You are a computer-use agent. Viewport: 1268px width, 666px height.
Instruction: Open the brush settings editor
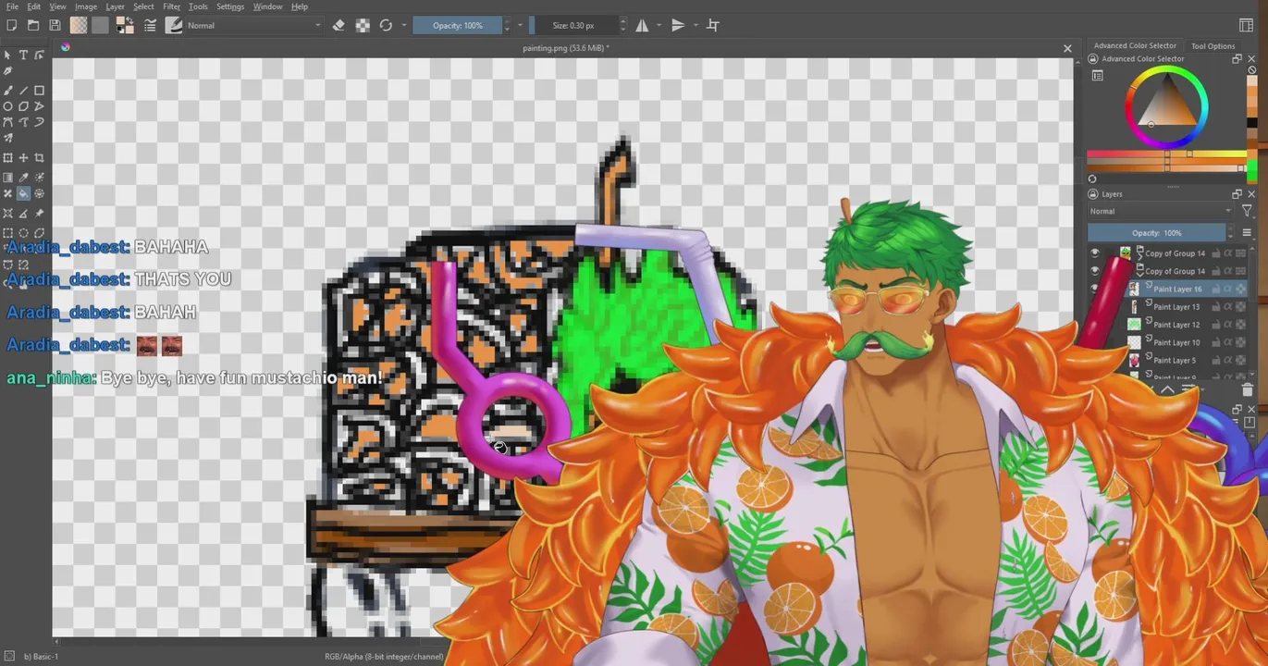150,25
